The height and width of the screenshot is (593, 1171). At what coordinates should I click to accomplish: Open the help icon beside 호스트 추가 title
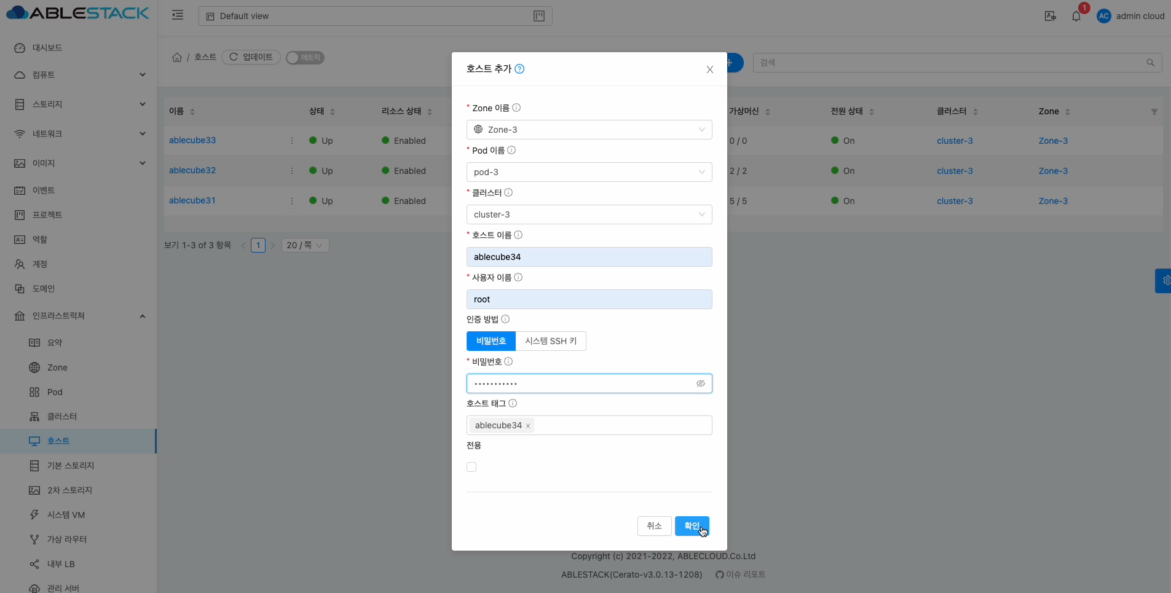[519, 69]
